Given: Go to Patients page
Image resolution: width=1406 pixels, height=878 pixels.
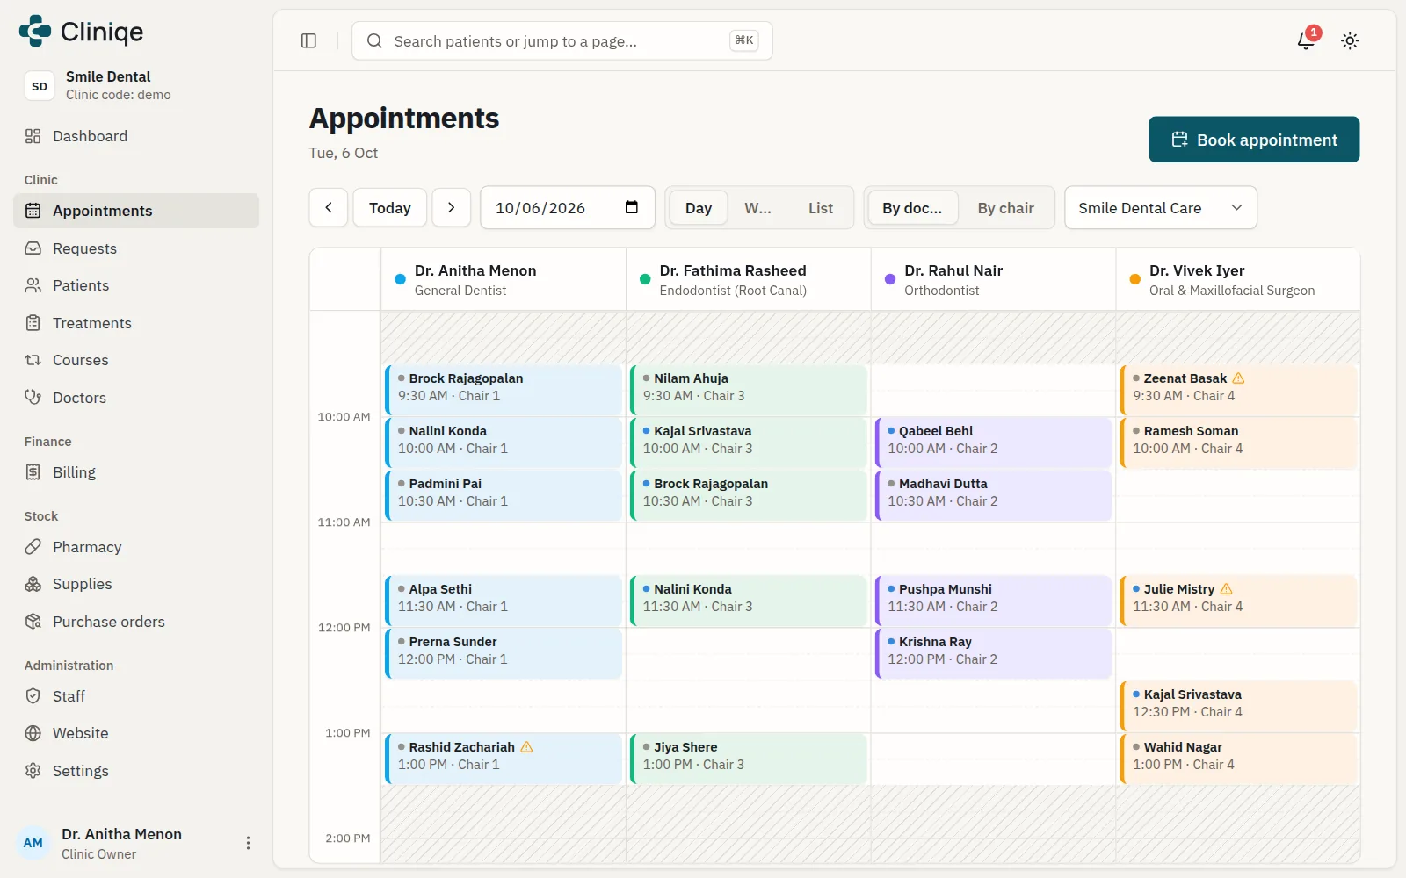Looking at the screenshot, I should click(x=136, y=285).
